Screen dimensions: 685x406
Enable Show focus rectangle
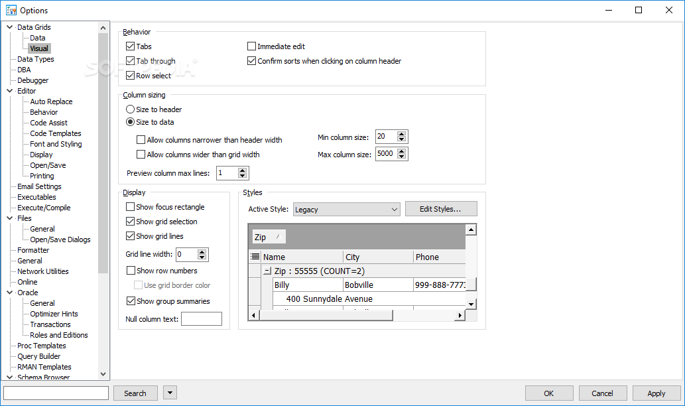tap(130, 207)
